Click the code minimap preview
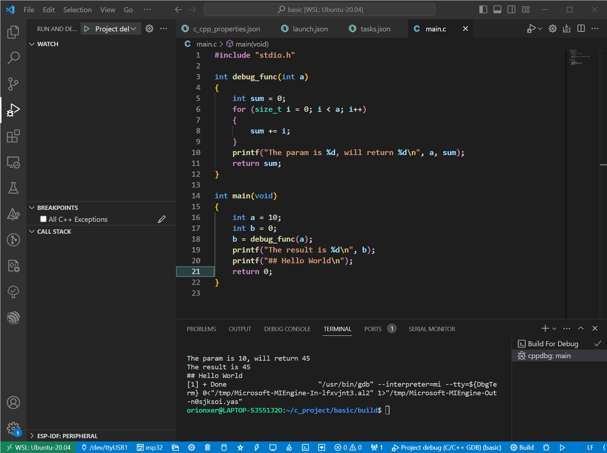This screenshot has width=607, height=453. click(580, 58)
